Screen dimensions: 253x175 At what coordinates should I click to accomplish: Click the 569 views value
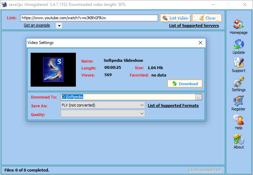tap(108, 75)
